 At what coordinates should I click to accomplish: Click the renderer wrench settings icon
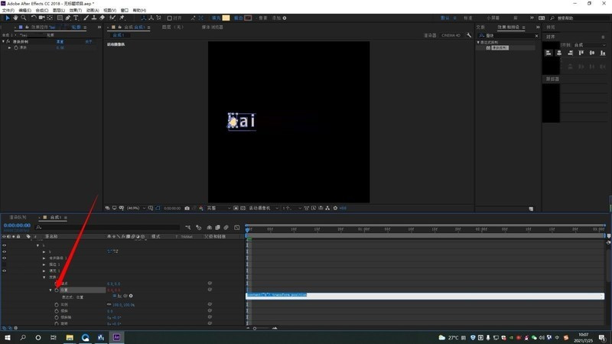[469, 35]
